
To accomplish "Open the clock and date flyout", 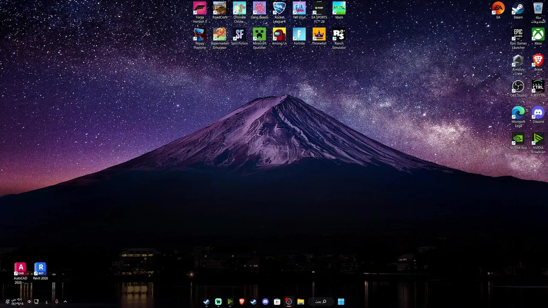I will pyautogui.click(x=18, y=302).
